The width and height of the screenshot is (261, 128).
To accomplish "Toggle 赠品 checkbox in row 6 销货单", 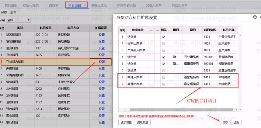I will [x=164, y=71].
